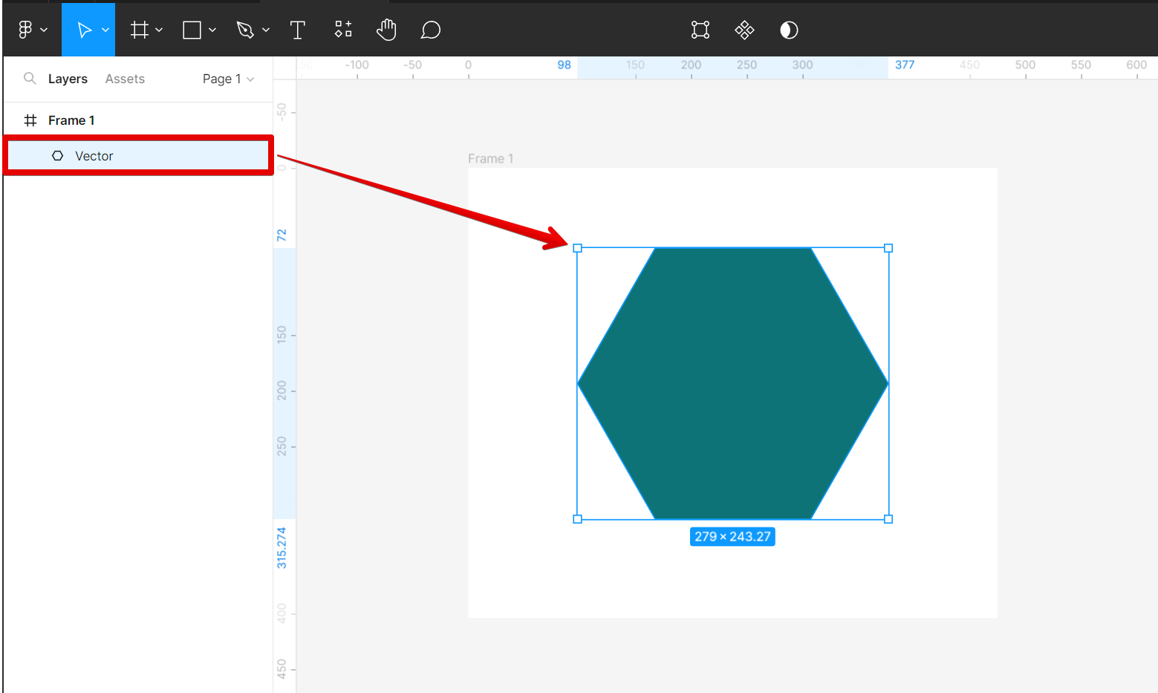Select the Text tool
Image resolution: width=1158 pixels, height=693 pixels.
[x=297, y=30]
